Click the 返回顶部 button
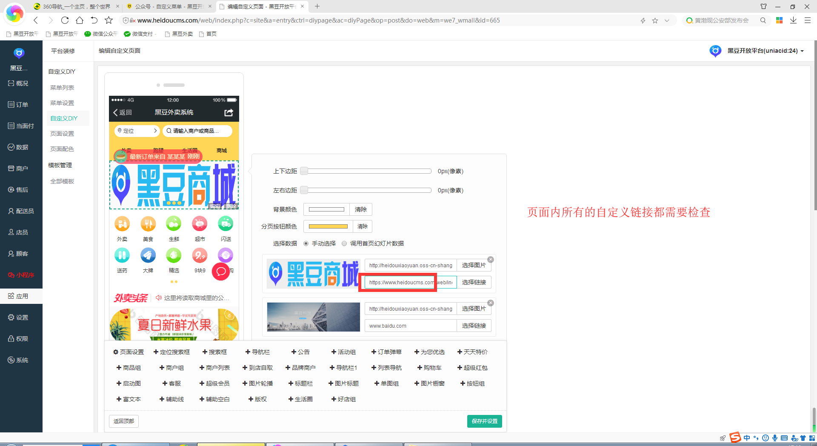Viewport: 817px width, 446px height. (124, 421)
